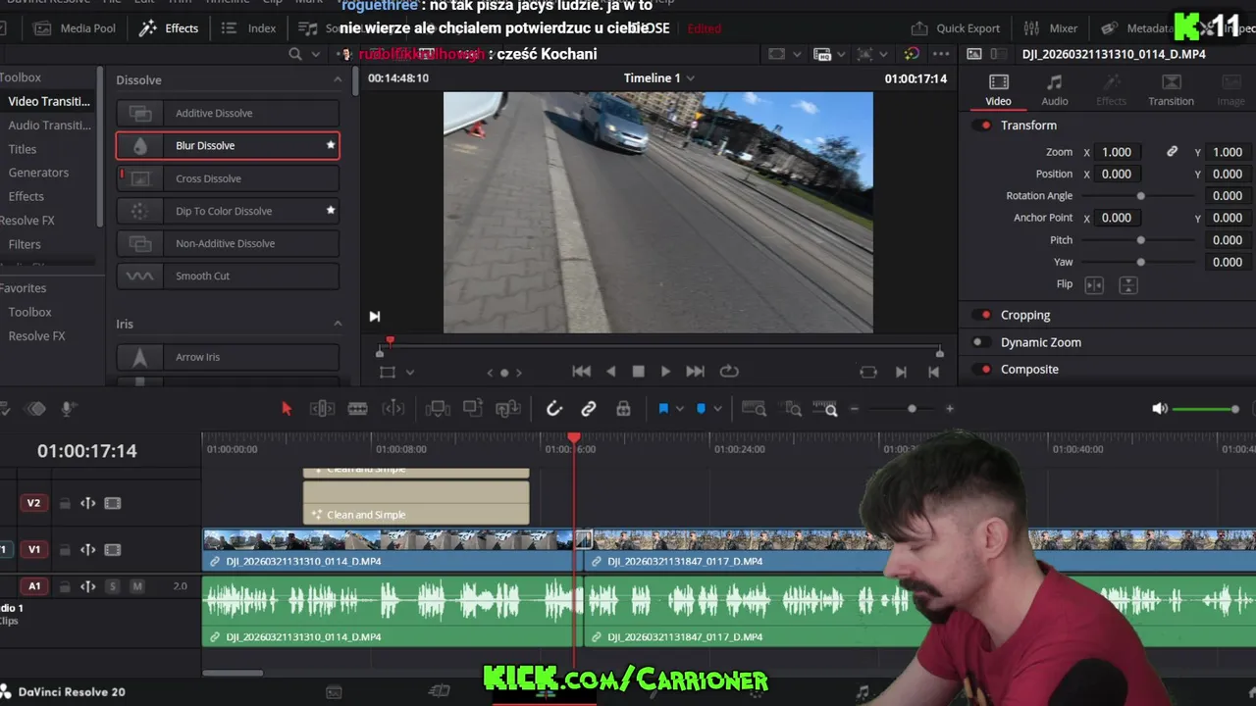Add a blue flag to clip
Screen dimensions: 1256x706
[x=663, y=409]
